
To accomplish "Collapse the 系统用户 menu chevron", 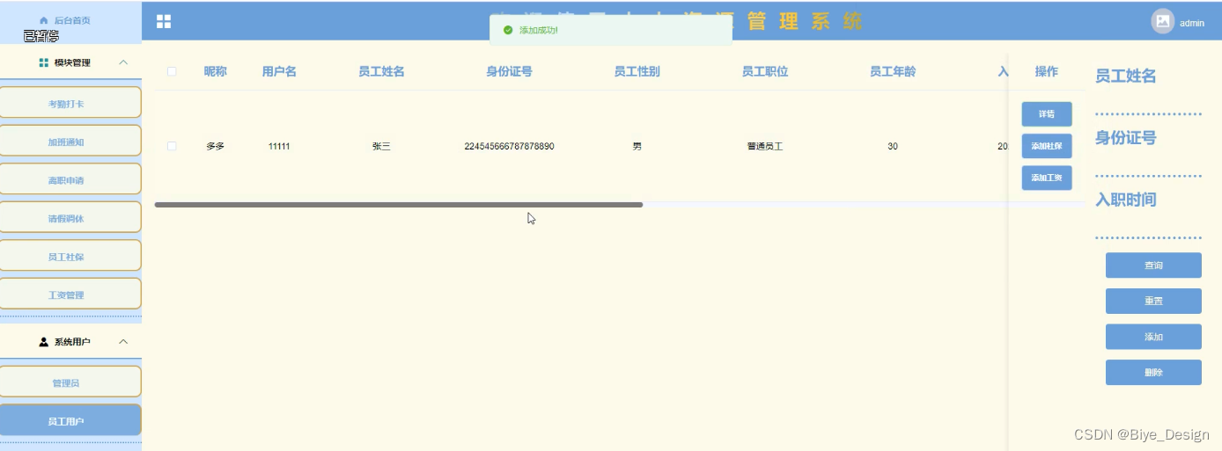I will [123, 342].
